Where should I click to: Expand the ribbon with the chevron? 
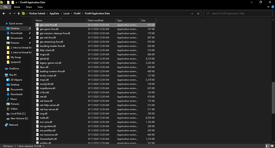268,7
